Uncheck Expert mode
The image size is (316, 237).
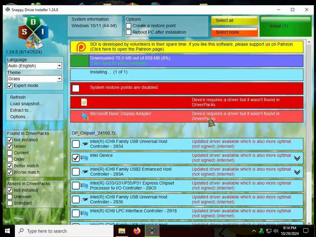tap(10, 86)
